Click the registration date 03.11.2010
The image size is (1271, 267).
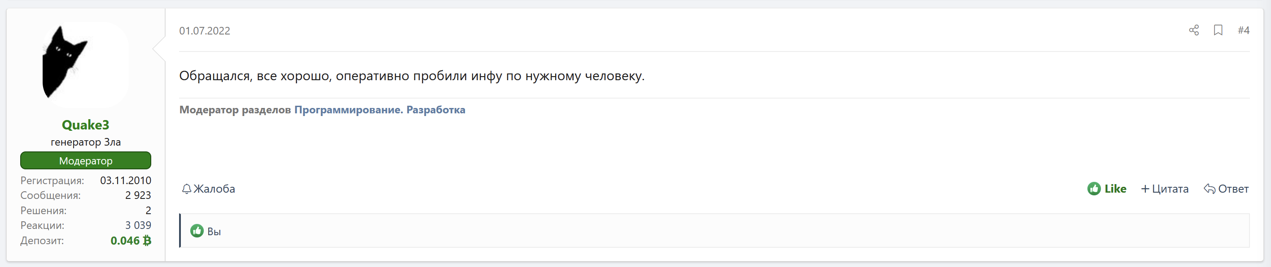click(x=125, y=180)
